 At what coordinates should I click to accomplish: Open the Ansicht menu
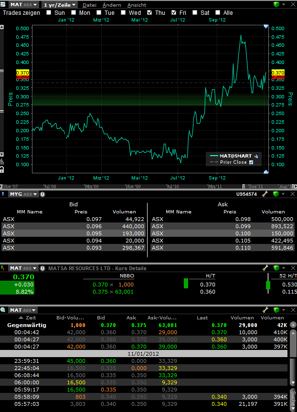click(x=137, y=5)
